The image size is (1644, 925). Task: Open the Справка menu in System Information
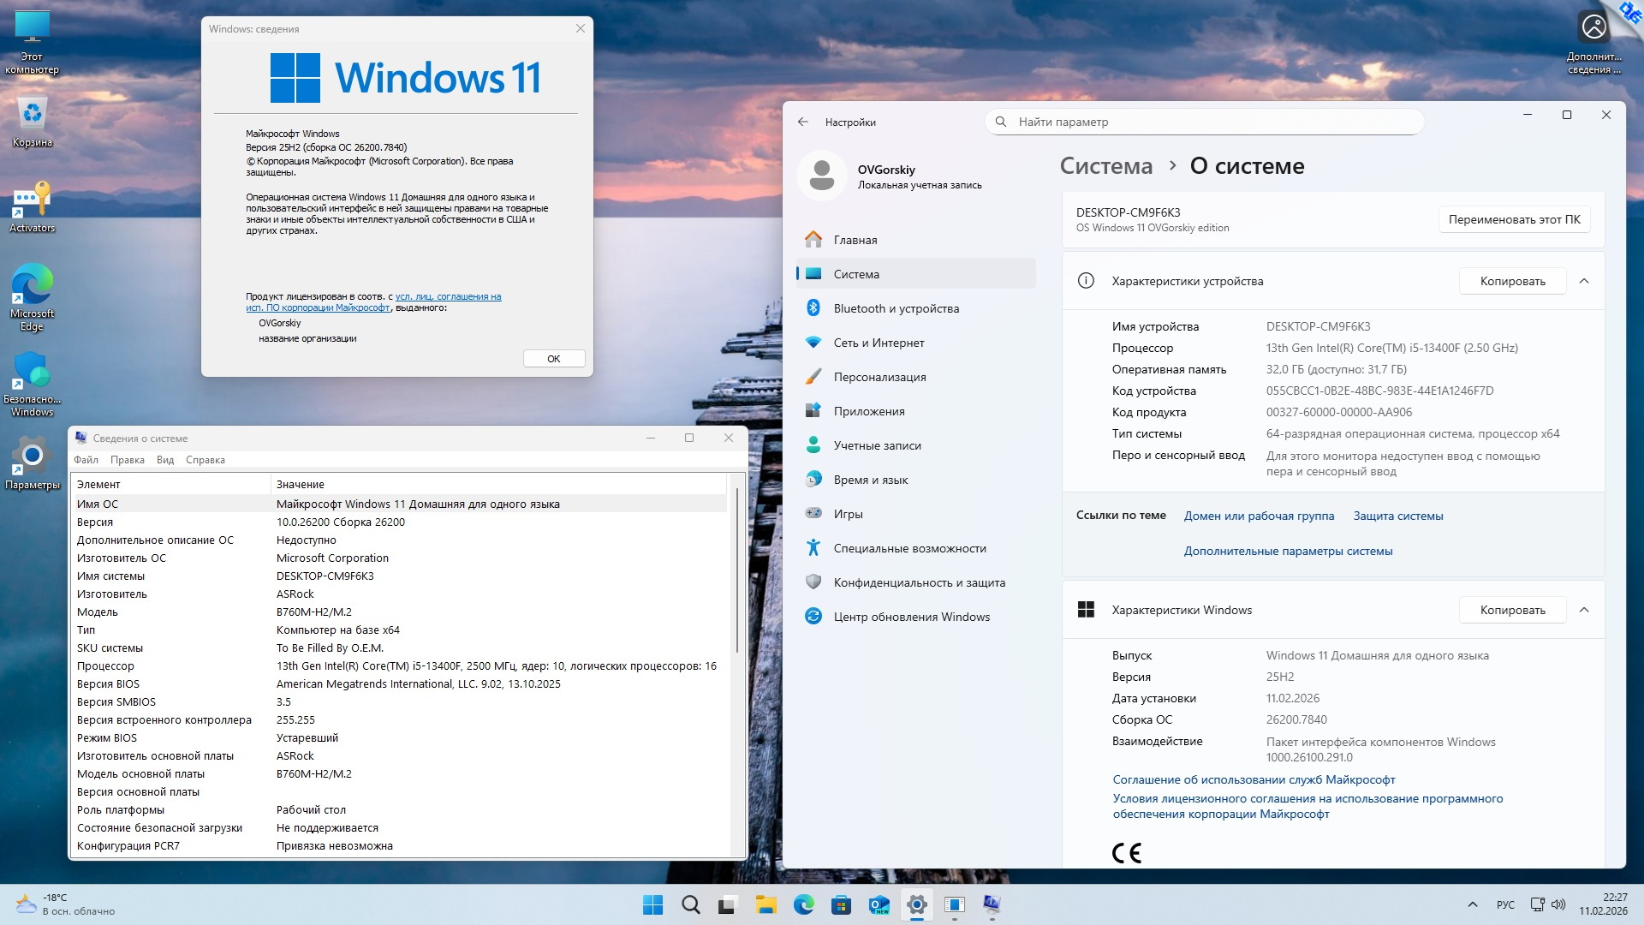pyautogui.click(x=205, y=460)
